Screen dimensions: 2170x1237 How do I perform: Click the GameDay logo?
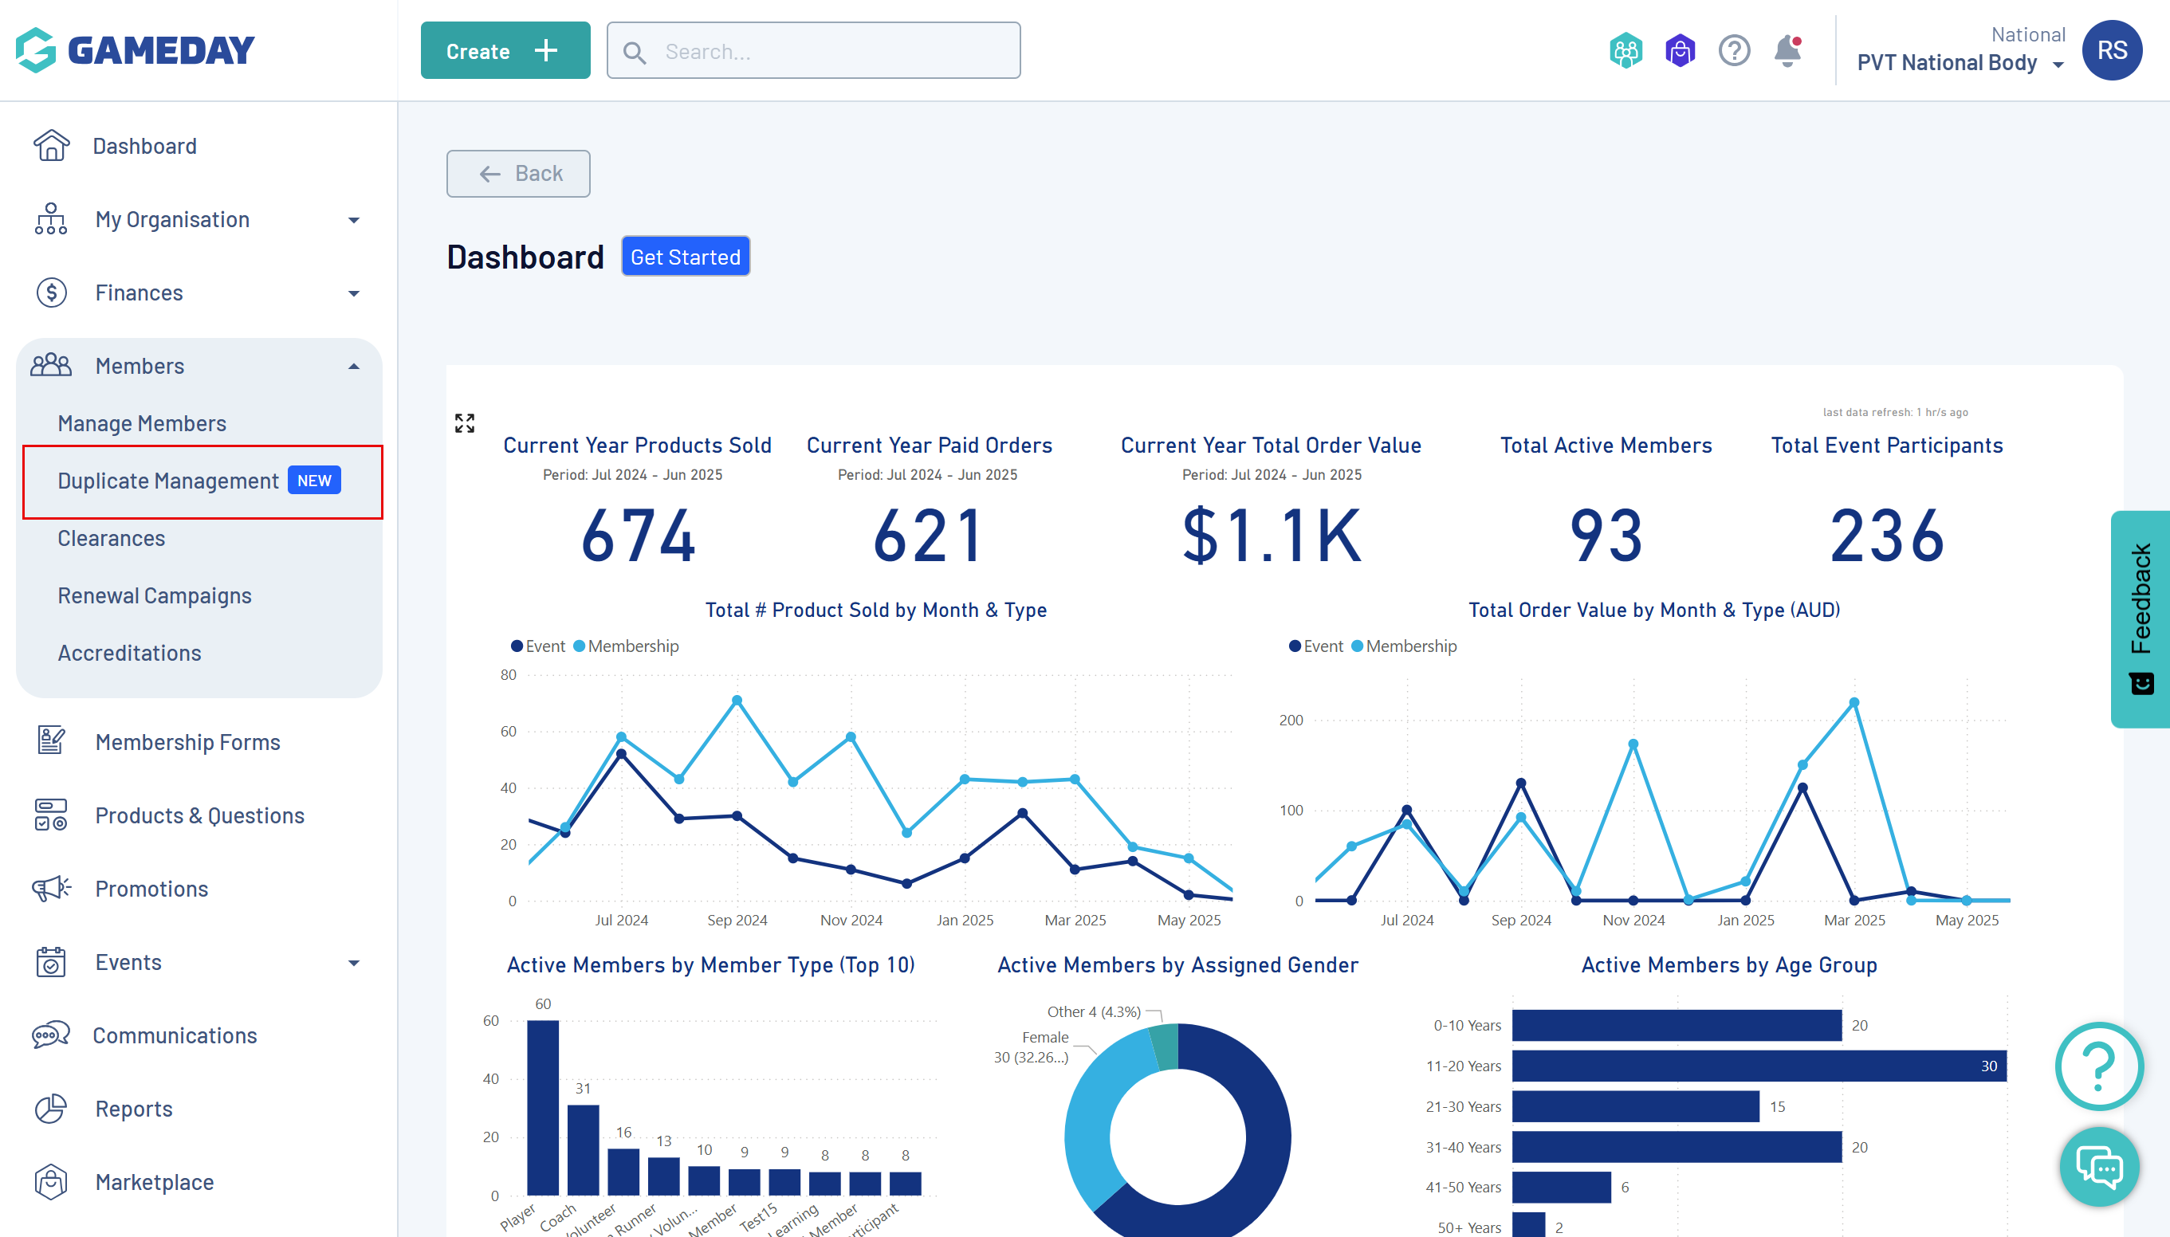pos(136,50)
